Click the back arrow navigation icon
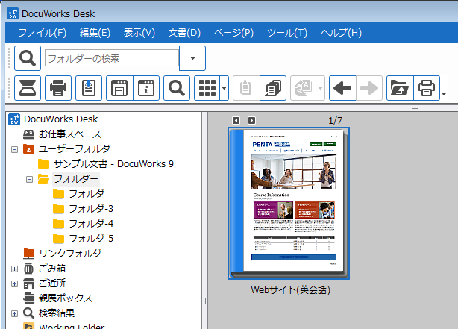Screen dimensions: 458x329 click(342, 88)
